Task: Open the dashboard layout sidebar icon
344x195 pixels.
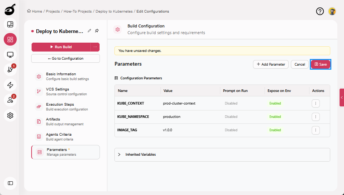Action: tap(10, 24)
